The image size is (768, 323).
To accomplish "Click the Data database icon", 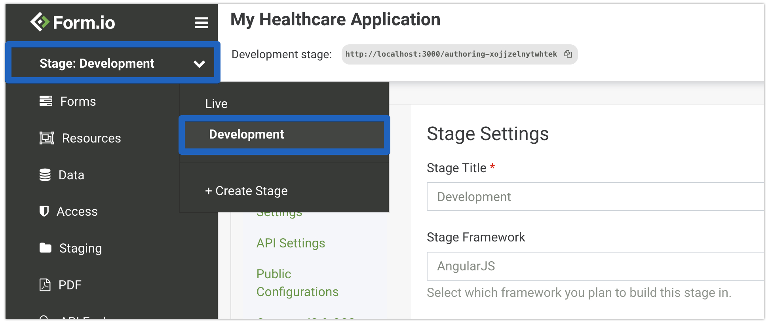I will 45,175.
